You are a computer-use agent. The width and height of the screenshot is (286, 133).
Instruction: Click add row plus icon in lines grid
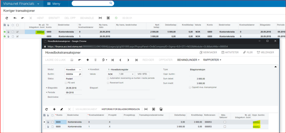[x=54, y=109]
